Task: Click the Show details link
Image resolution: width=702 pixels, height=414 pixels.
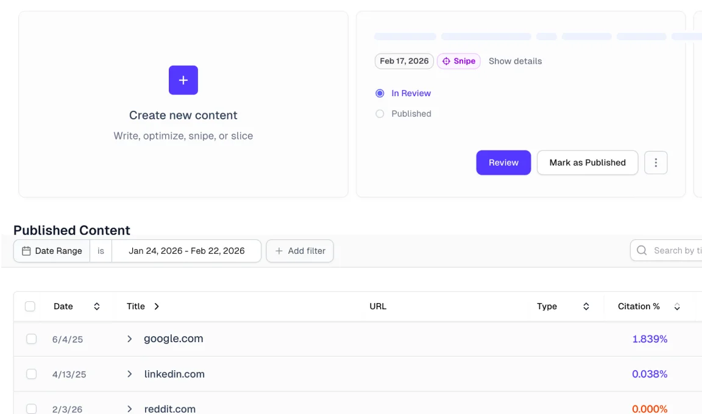Action: click(x=515, y=61)
